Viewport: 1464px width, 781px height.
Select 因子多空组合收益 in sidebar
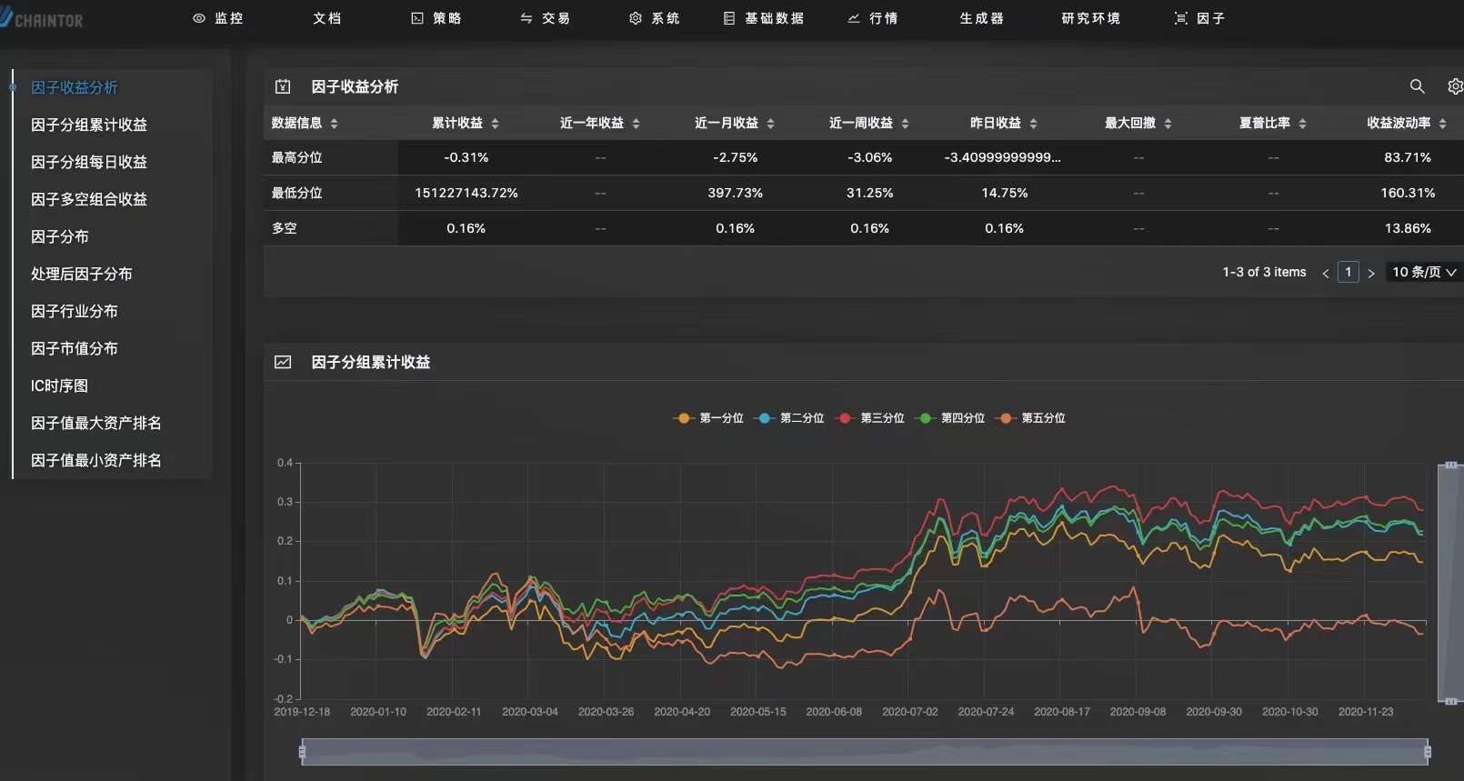89,199
